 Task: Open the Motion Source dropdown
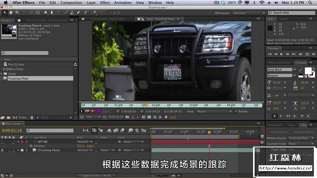(x=301, y=138)
